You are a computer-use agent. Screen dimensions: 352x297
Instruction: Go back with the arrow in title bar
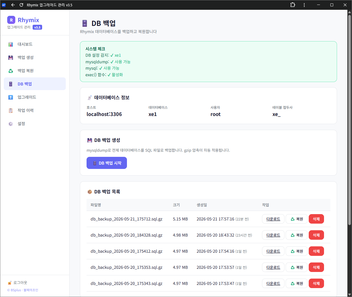pos(13,5)
